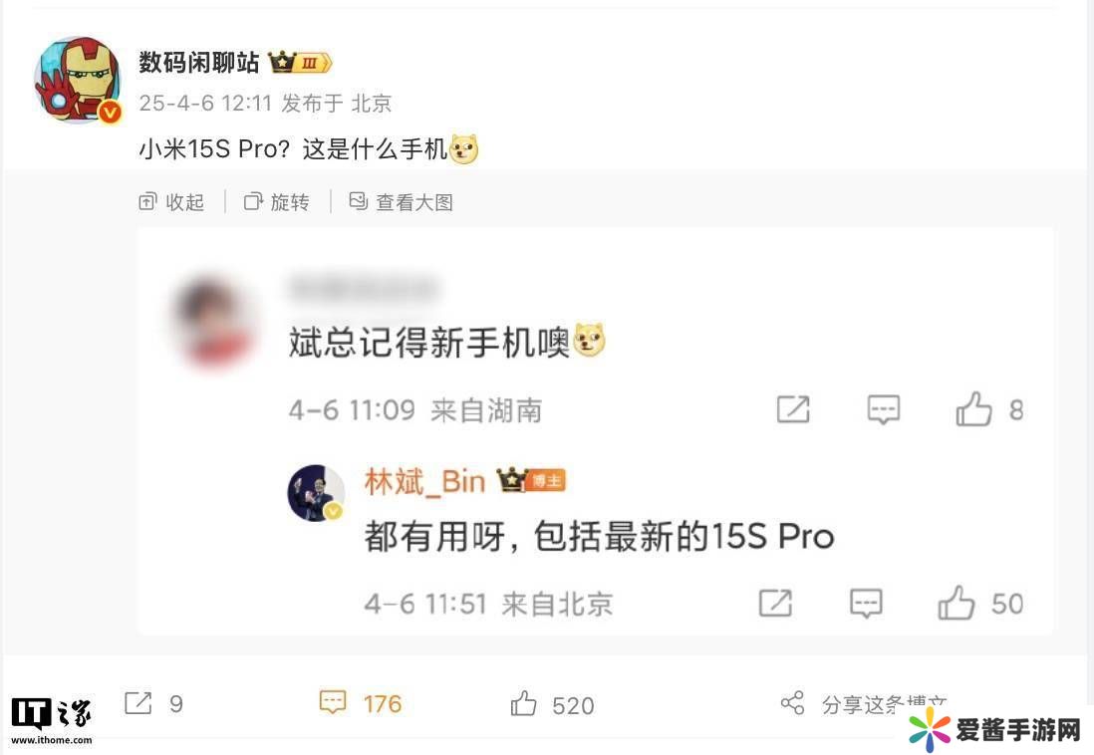
Task: Repost 林斌_Bin's reply
Action: click(x=775, y=604)
